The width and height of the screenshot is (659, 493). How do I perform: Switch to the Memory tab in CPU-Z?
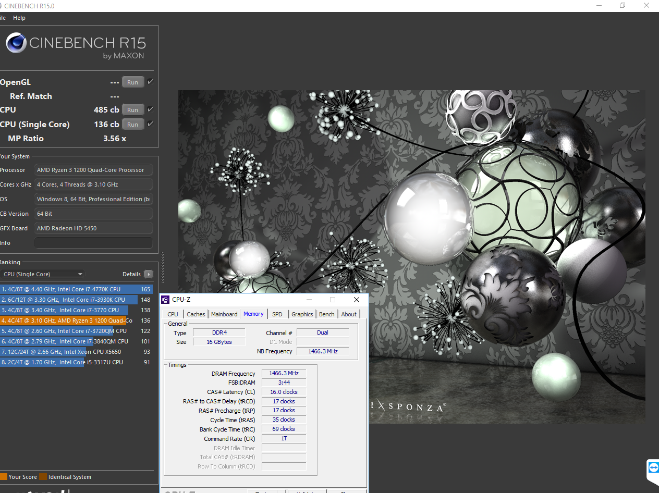pos(253,314)
